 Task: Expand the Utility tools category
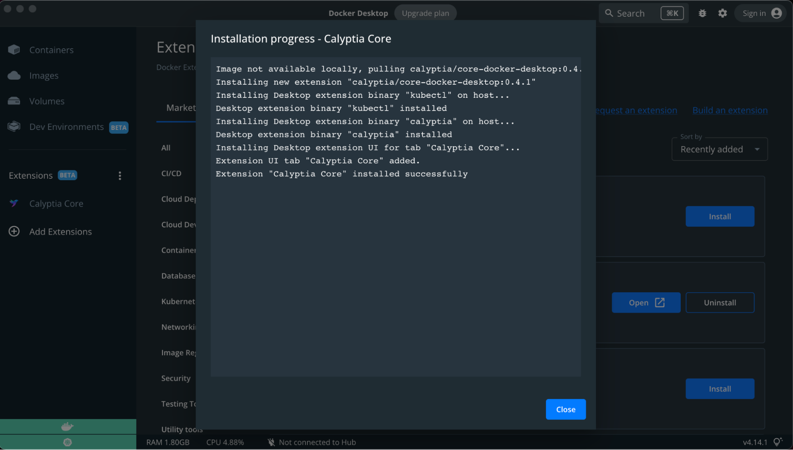click(x=182, y=429)
